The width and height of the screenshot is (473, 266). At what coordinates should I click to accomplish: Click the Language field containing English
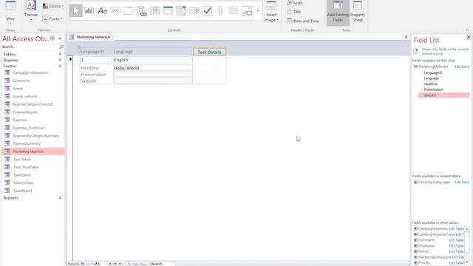coord(153,60)
